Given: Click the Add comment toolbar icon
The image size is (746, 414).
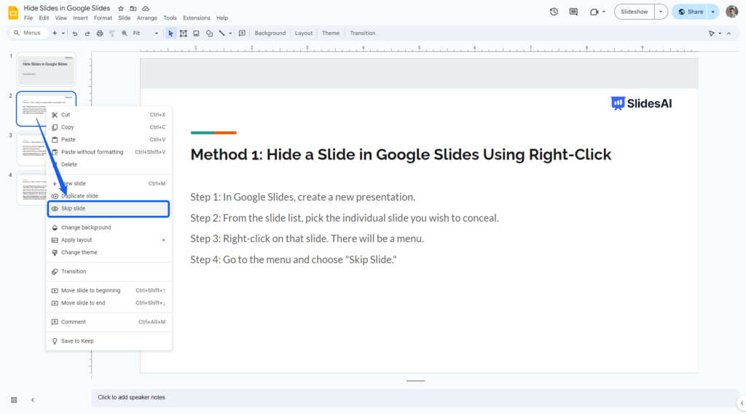Looking at the screenshot, I should click(x=242, y=33).
